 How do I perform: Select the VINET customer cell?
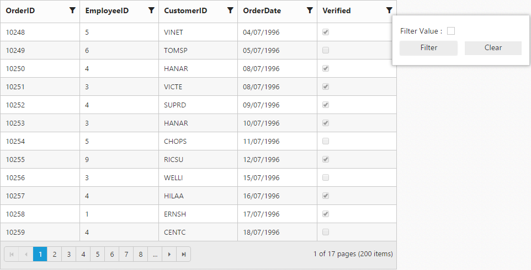pos(172,33)
